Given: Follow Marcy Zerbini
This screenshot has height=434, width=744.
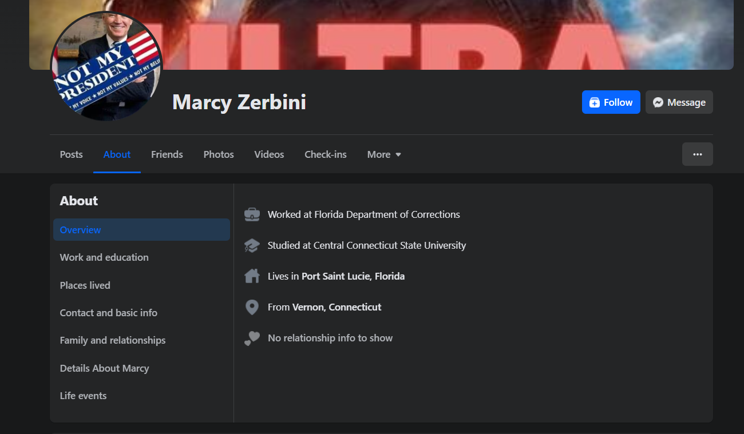Looking at the screenshot, I should click(x=611, y=102).
